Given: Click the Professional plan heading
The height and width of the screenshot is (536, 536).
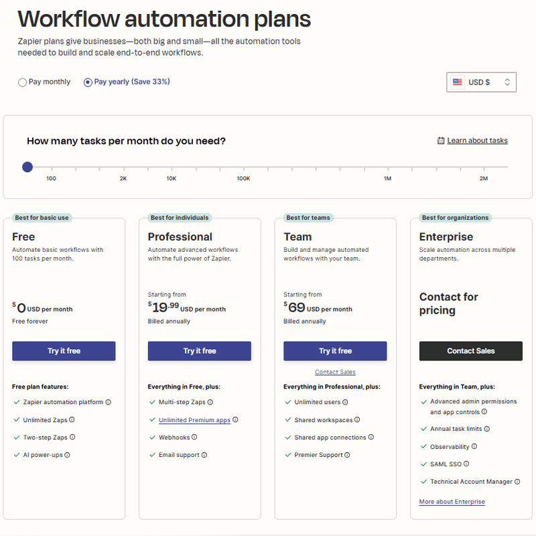Looking at the screenshot, I should pos(180,237).
